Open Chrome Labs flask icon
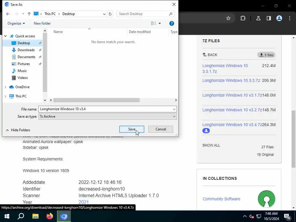 (258, 18)
